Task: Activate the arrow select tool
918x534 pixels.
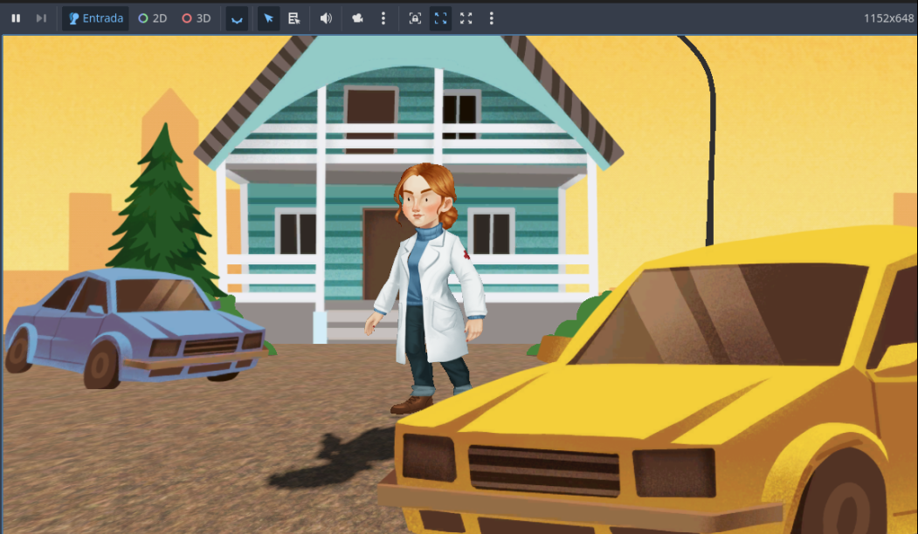Action: click(269, 18)
